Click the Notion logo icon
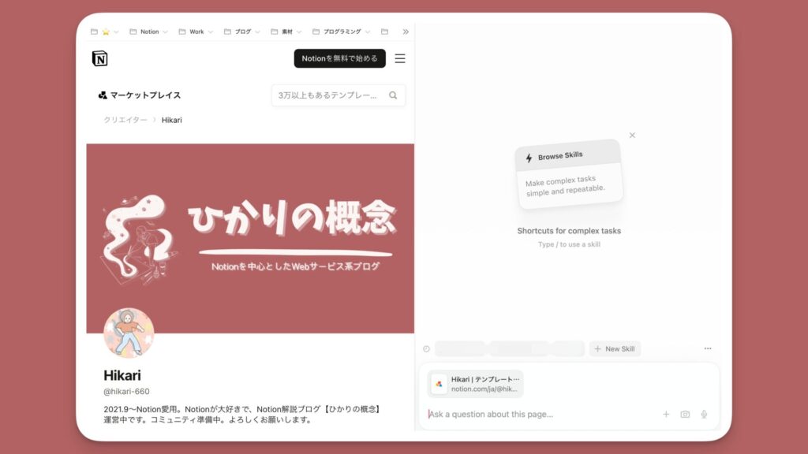This screenshot has width=808, height=454. point(100,58)
